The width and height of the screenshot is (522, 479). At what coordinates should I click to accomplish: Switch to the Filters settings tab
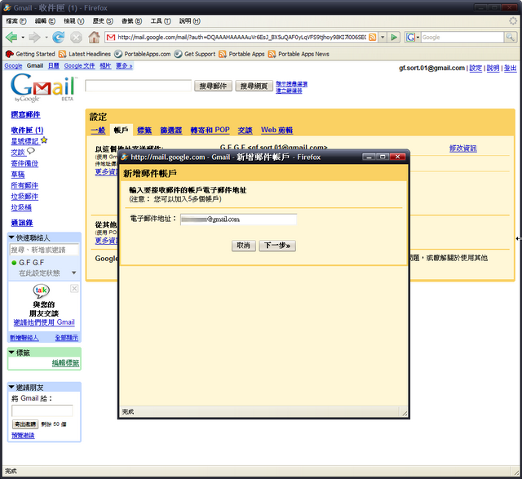click(171, 131)
